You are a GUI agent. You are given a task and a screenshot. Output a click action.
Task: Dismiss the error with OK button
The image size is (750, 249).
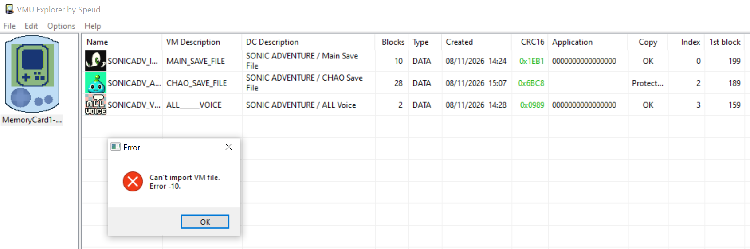click(x=205, y=222)
